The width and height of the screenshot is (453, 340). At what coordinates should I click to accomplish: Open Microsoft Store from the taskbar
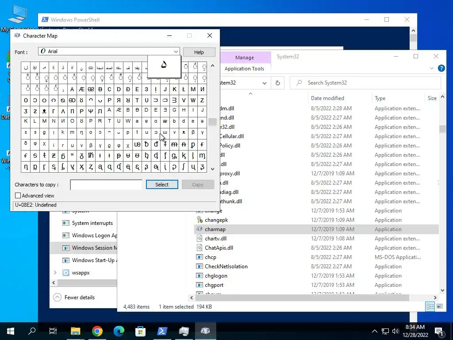click(140, 331)
